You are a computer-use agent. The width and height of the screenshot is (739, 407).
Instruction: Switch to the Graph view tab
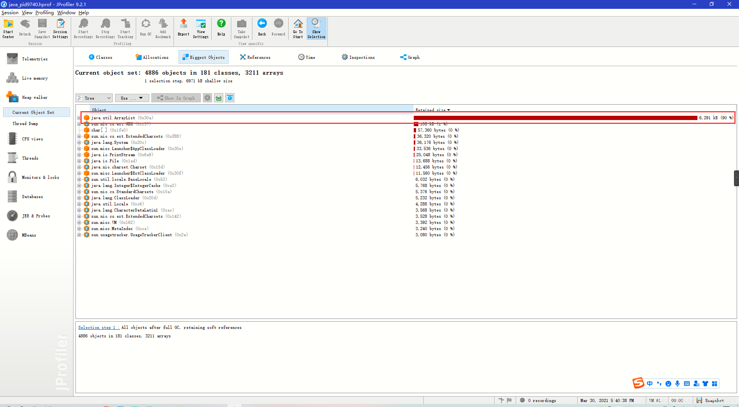click(410, 57)
